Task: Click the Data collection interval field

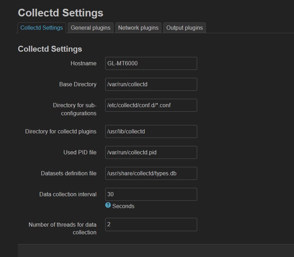Action: point(151,194)
